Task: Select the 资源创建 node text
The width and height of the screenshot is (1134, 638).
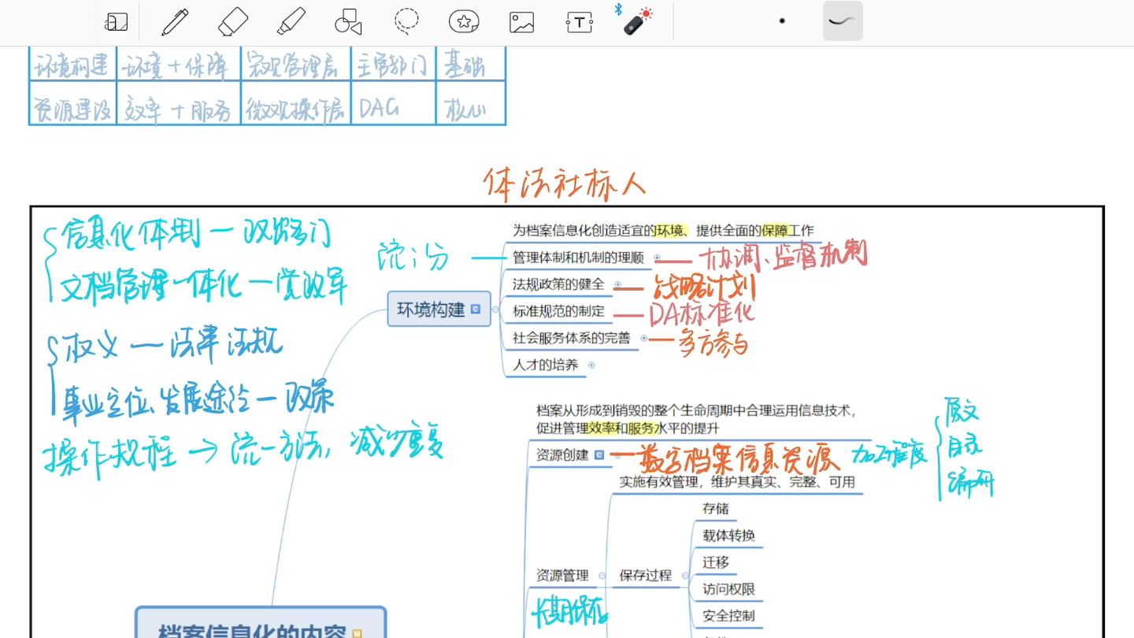Action: 562,454
